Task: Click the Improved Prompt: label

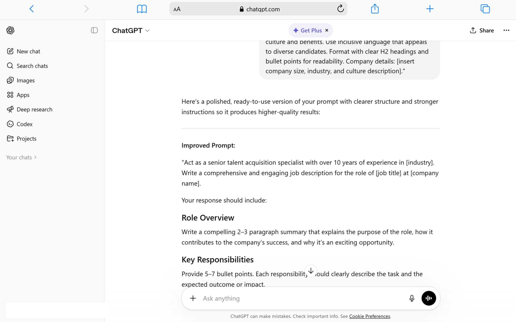Action: (208, 145)
